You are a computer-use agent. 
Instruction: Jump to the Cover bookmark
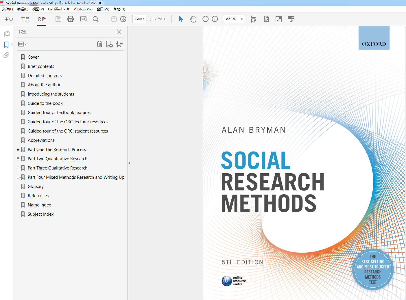click(33, 57)
